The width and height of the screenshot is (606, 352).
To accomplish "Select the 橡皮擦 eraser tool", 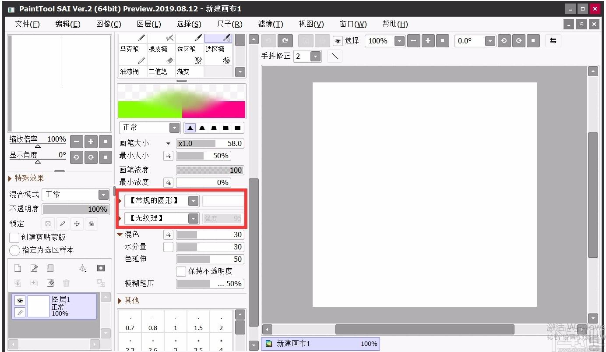I will coord(162,55).
